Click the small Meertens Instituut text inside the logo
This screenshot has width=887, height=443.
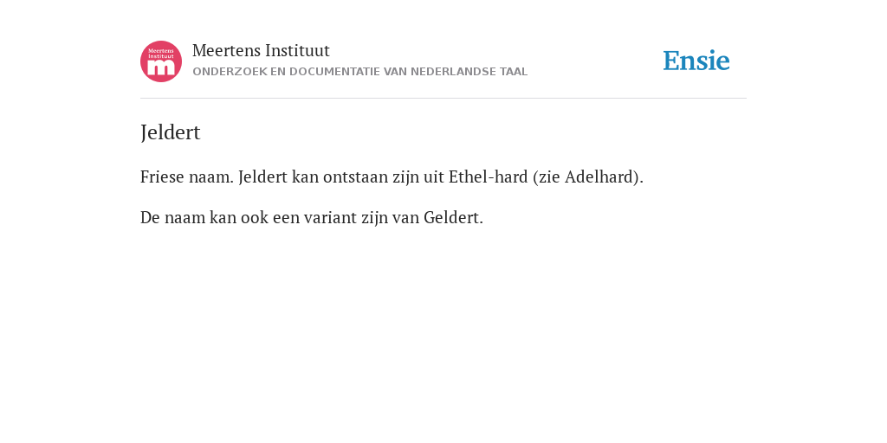tap(160, 53)
